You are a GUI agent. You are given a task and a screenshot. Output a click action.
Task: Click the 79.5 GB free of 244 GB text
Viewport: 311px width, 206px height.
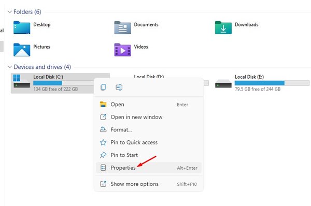pyautogui.click(x=258, y=89)
